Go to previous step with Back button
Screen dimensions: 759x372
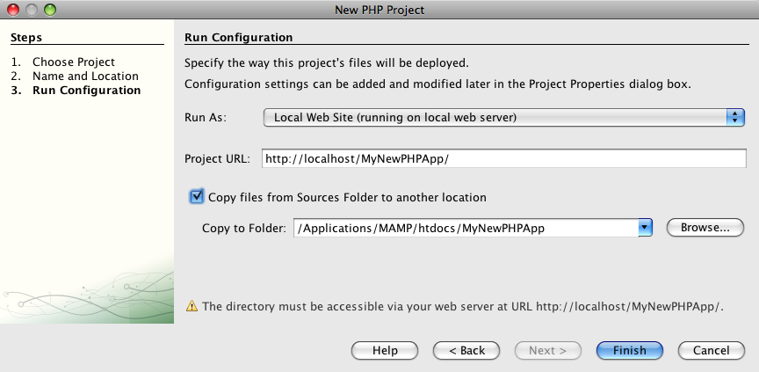[x=466, y=350]
